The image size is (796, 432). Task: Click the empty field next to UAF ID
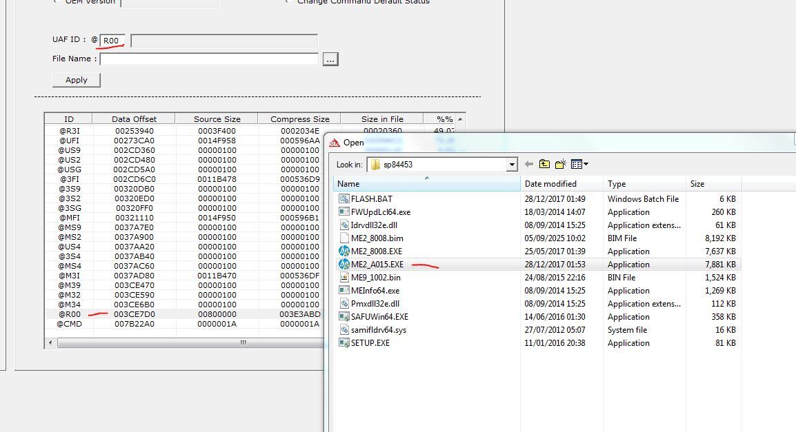[x=224, y=41]
